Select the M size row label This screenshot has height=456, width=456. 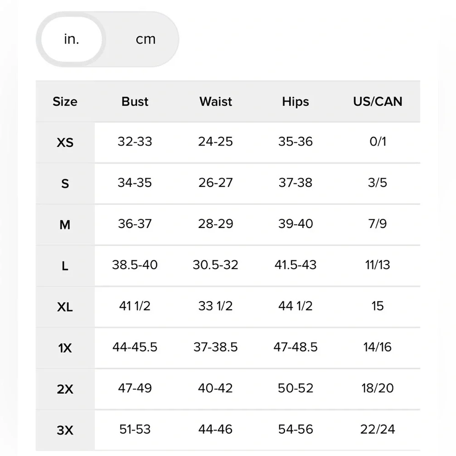(65, 224)
